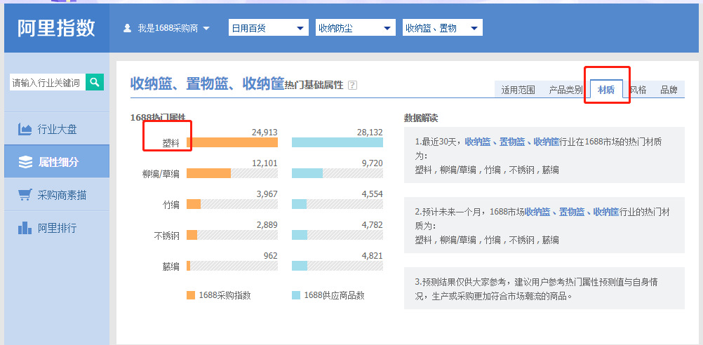Switch to the 风格 tab

[638, 90]
